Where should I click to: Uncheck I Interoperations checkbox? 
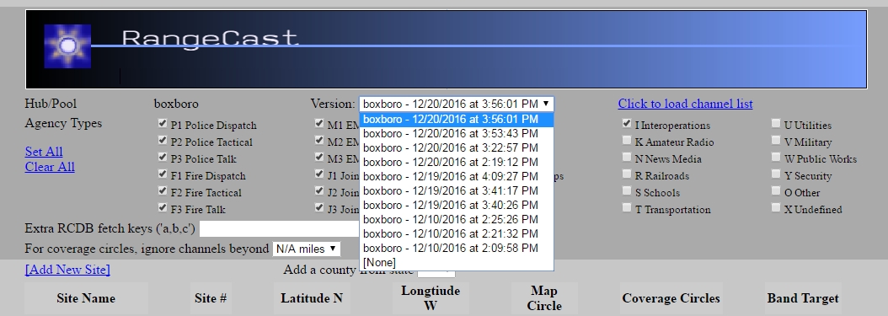click(x=626, y=123)
